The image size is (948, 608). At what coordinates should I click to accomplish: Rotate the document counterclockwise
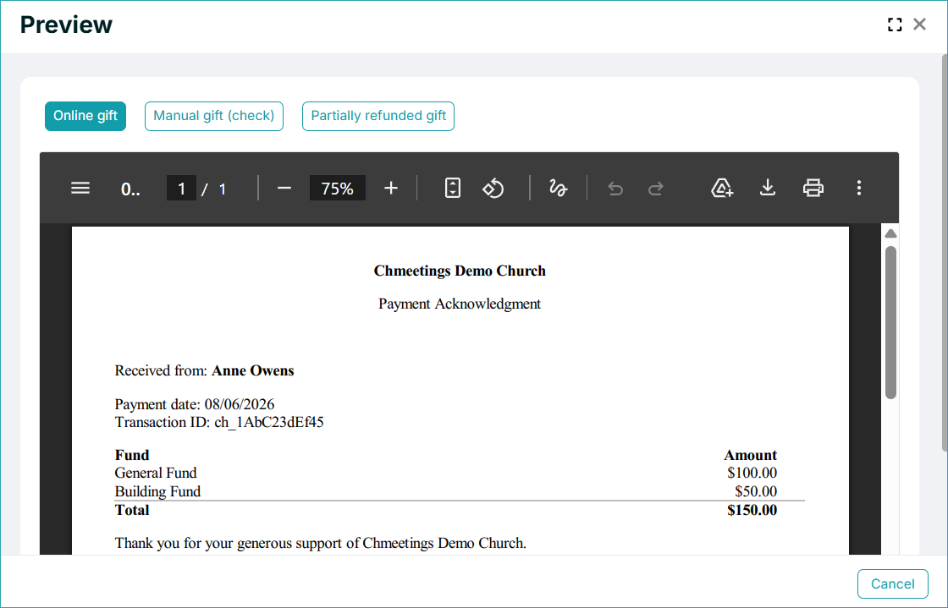[x=493, y=189]
